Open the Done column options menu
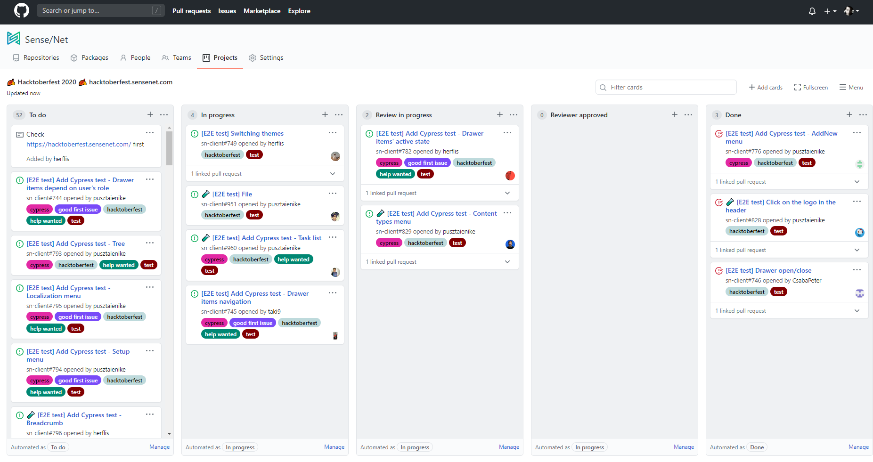 (863, 114)
